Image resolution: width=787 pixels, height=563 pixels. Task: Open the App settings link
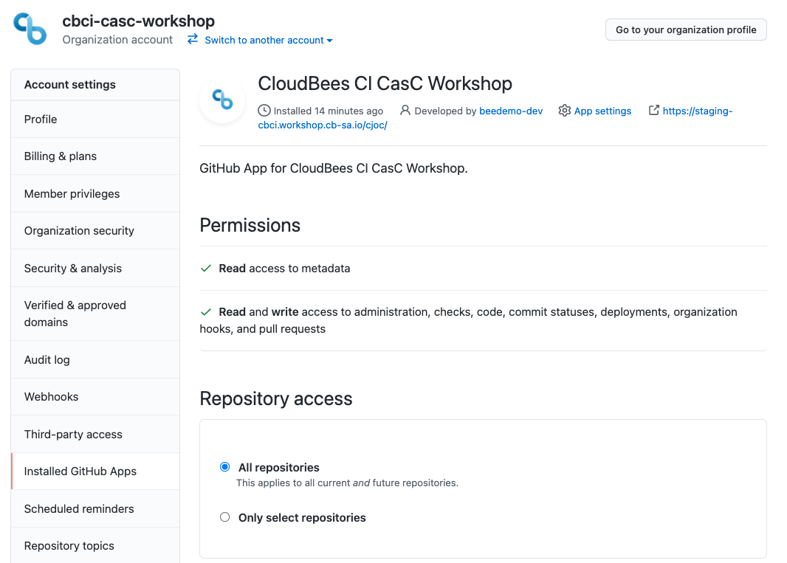[602, 110]
